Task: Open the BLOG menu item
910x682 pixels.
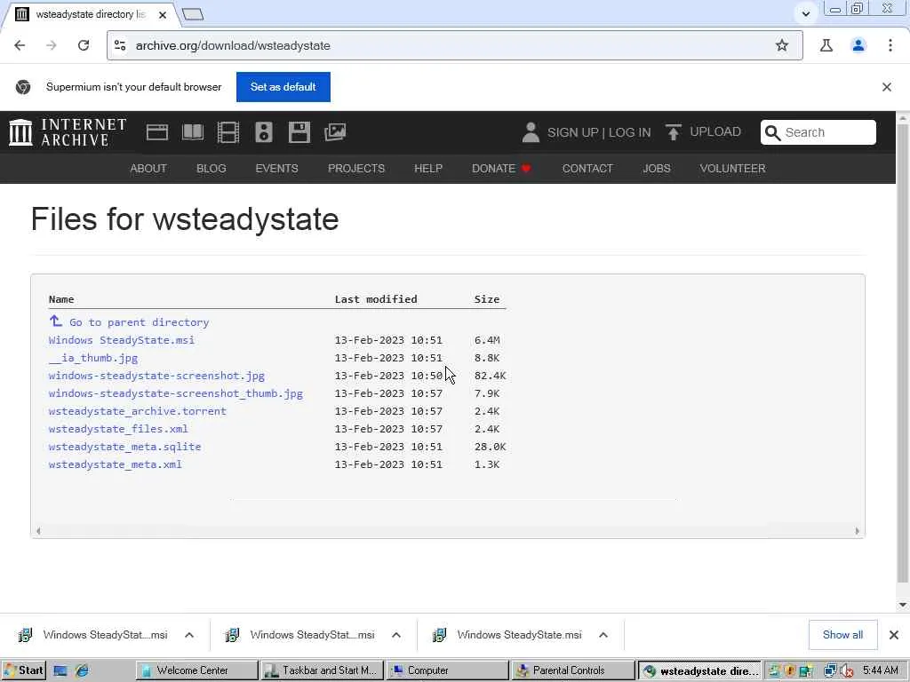Action: 212,168
